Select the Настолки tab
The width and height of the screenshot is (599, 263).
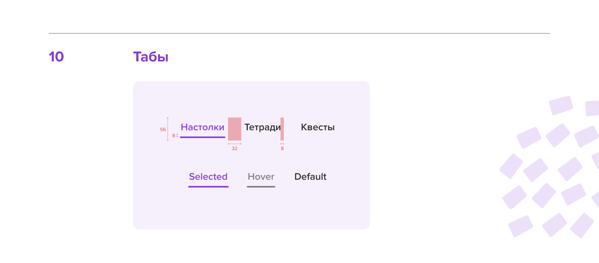202,127
